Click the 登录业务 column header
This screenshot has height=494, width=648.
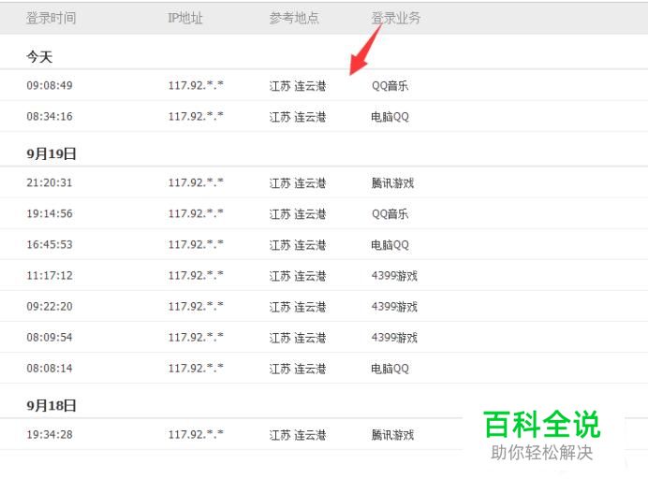point(395,18)
